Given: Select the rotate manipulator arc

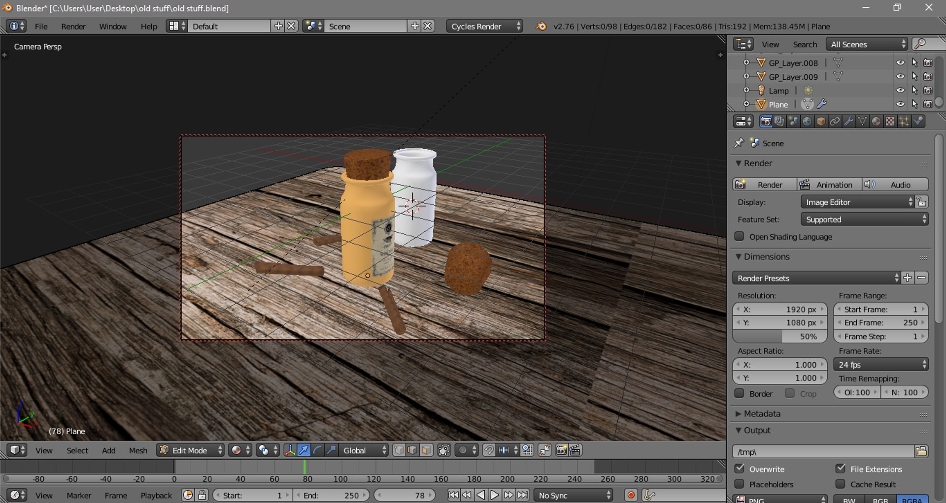Looking at the screenshot, I should tap(318, 450).
